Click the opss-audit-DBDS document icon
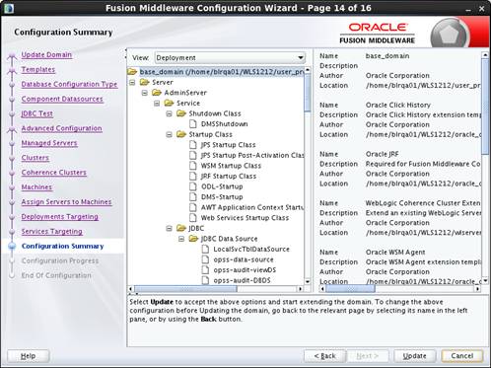Viewport: 491px width, 368px height. point(205,280)
